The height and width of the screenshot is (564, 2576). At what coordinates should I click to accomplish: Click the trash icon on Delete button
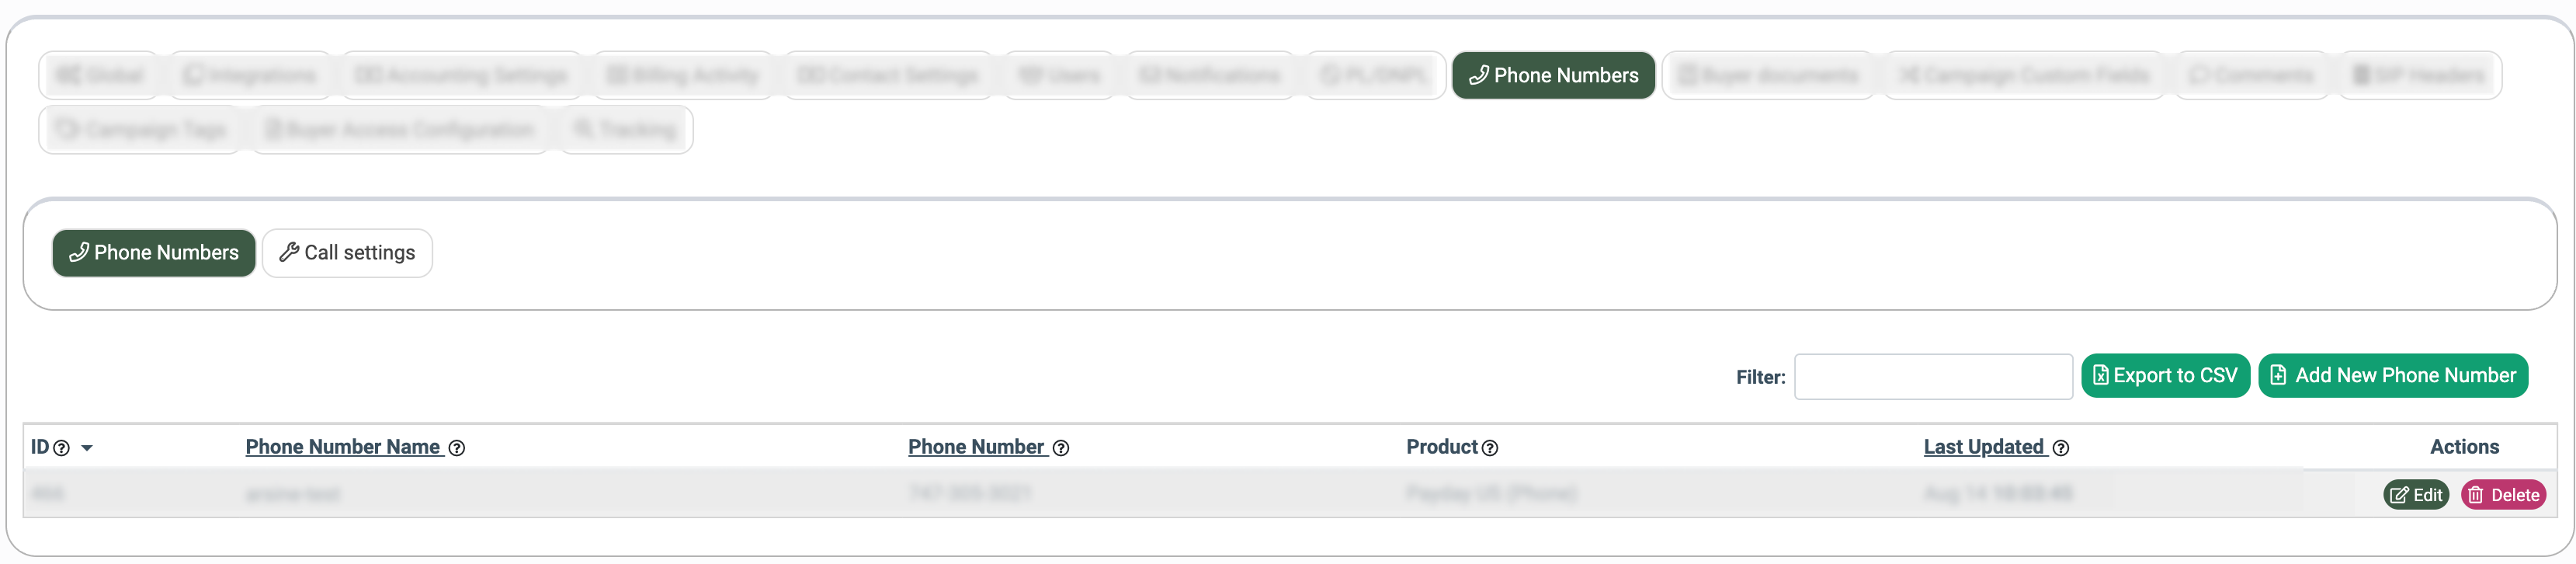point(2476,495)
